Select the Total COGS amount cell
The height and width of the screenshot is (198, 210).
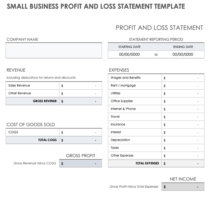click(x=80, y=140)
